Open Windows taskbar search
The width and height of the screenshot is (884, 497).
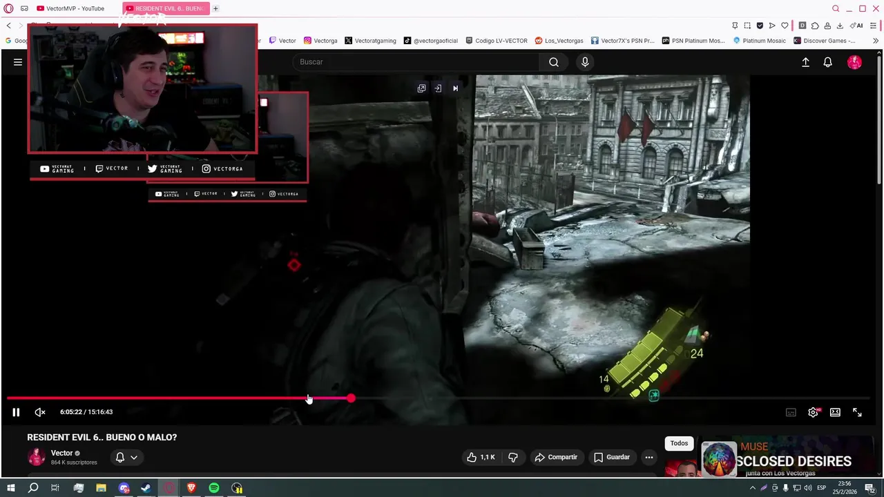tap(32, 488)
